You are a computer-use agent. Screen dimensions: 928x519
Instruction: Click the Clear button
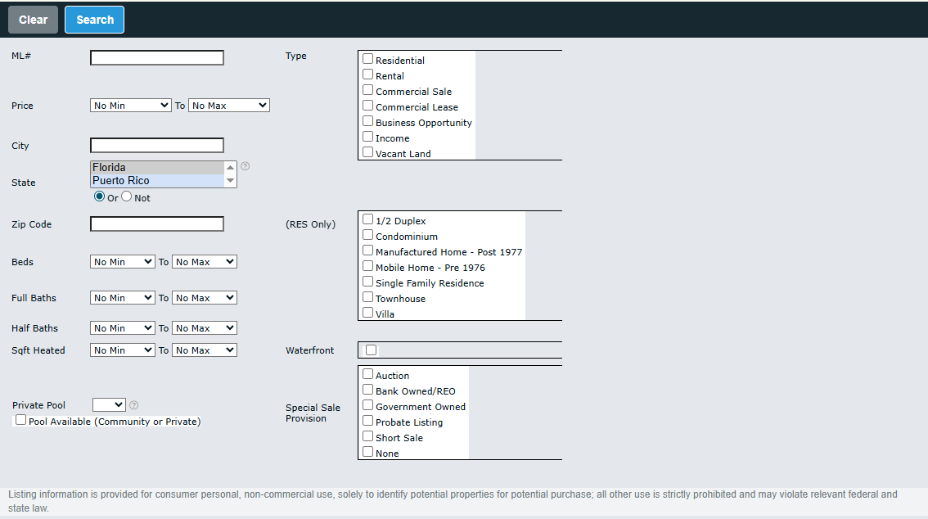click(x=34, y=20)
